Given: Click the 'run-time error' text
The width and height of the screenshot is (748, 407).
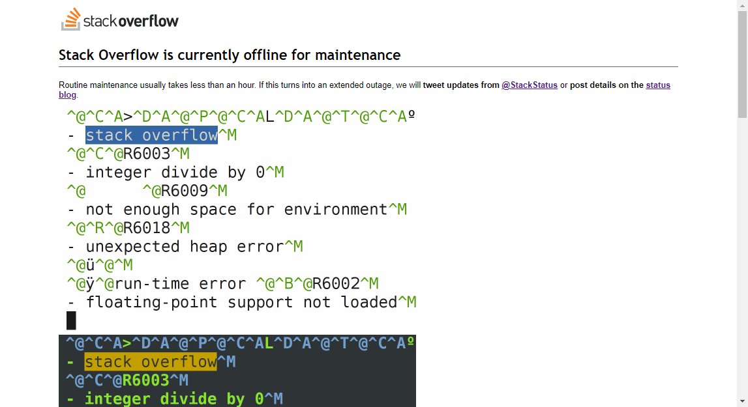Looking at the screenshot, I should [x=180, y=283].
